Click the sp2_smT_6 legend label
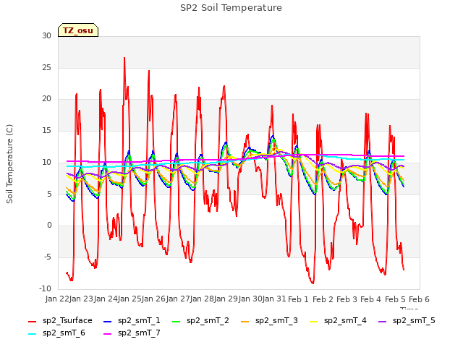Viewport: 463px width, 347px height. point(64,333)
